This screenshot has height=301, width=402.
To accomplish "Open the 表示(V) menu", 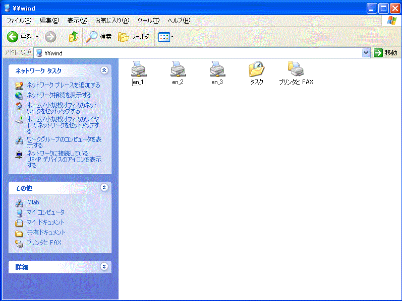I will pos(77,21).
